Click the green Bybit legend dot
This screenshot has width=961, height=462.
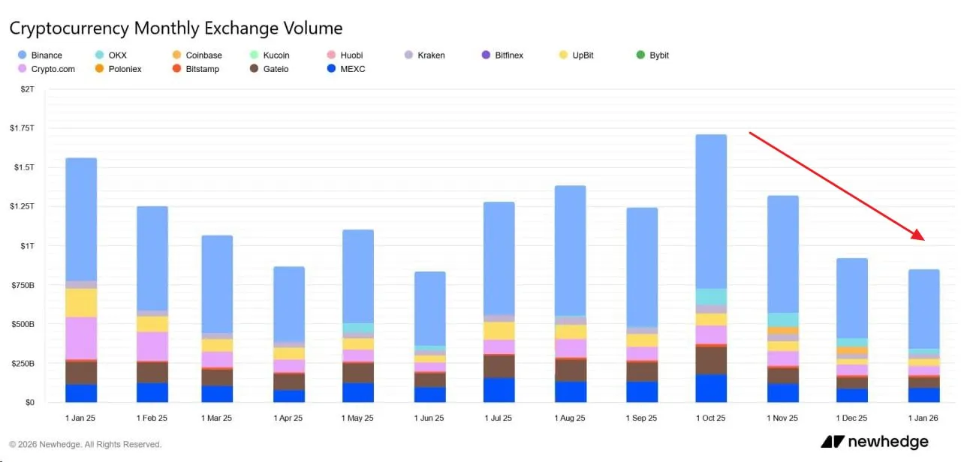(x=640, y=55)
